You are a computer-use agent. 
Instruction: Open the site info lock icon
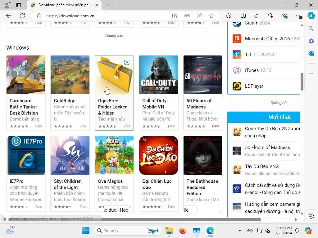(39, 16)
